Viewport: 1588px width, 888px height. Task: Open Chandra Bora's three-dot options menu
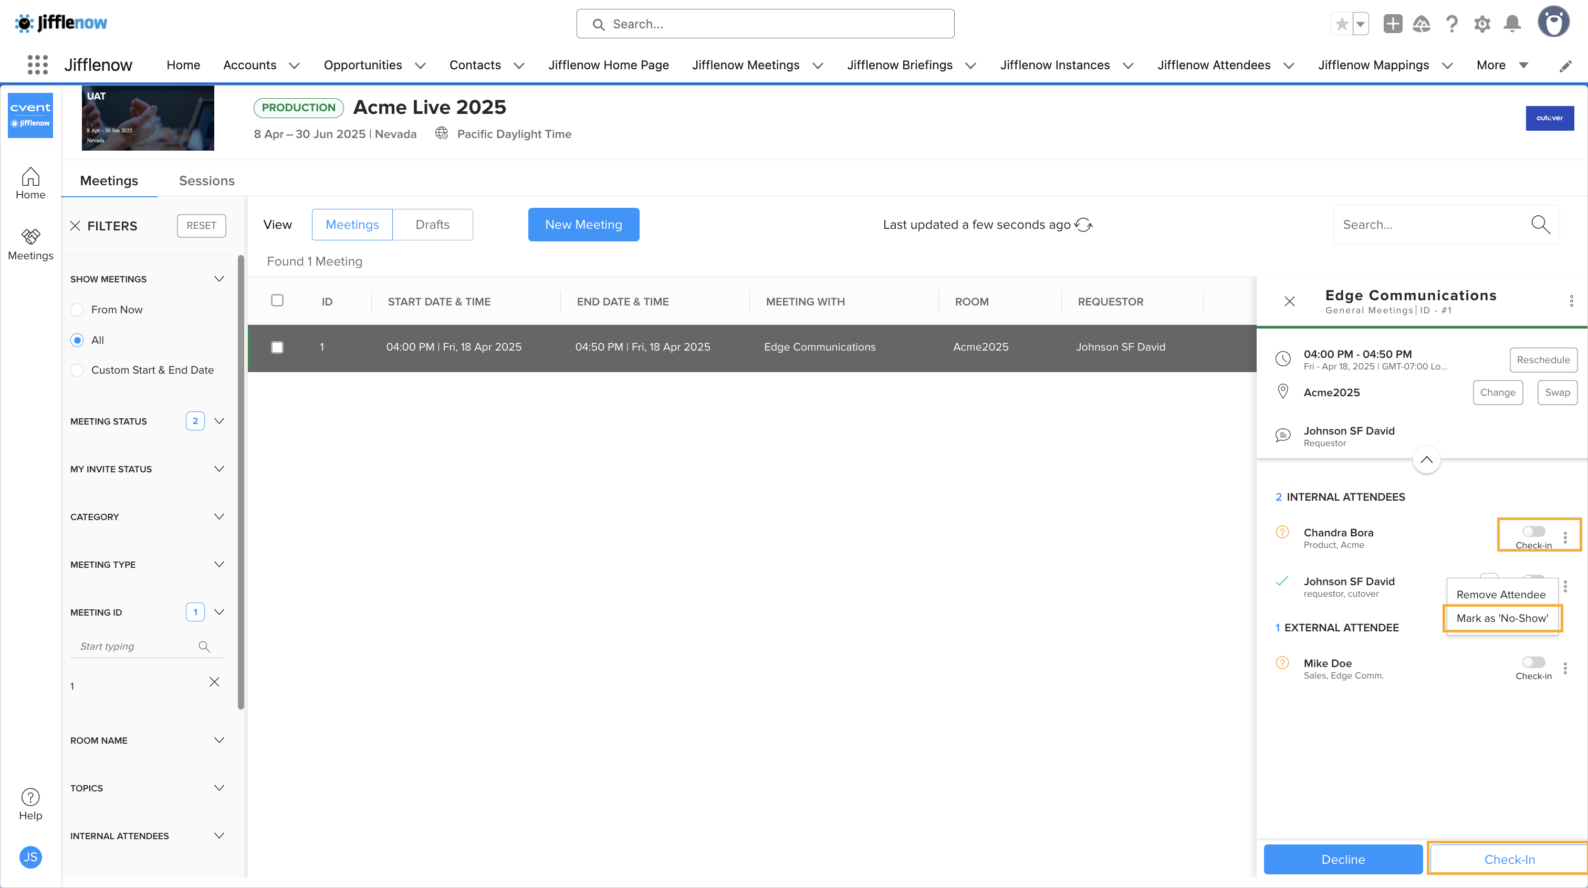1565,537
